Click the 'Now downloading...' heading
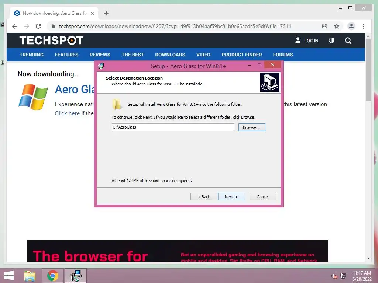This screenshot has width=378, height=283. tap(49, 74)
